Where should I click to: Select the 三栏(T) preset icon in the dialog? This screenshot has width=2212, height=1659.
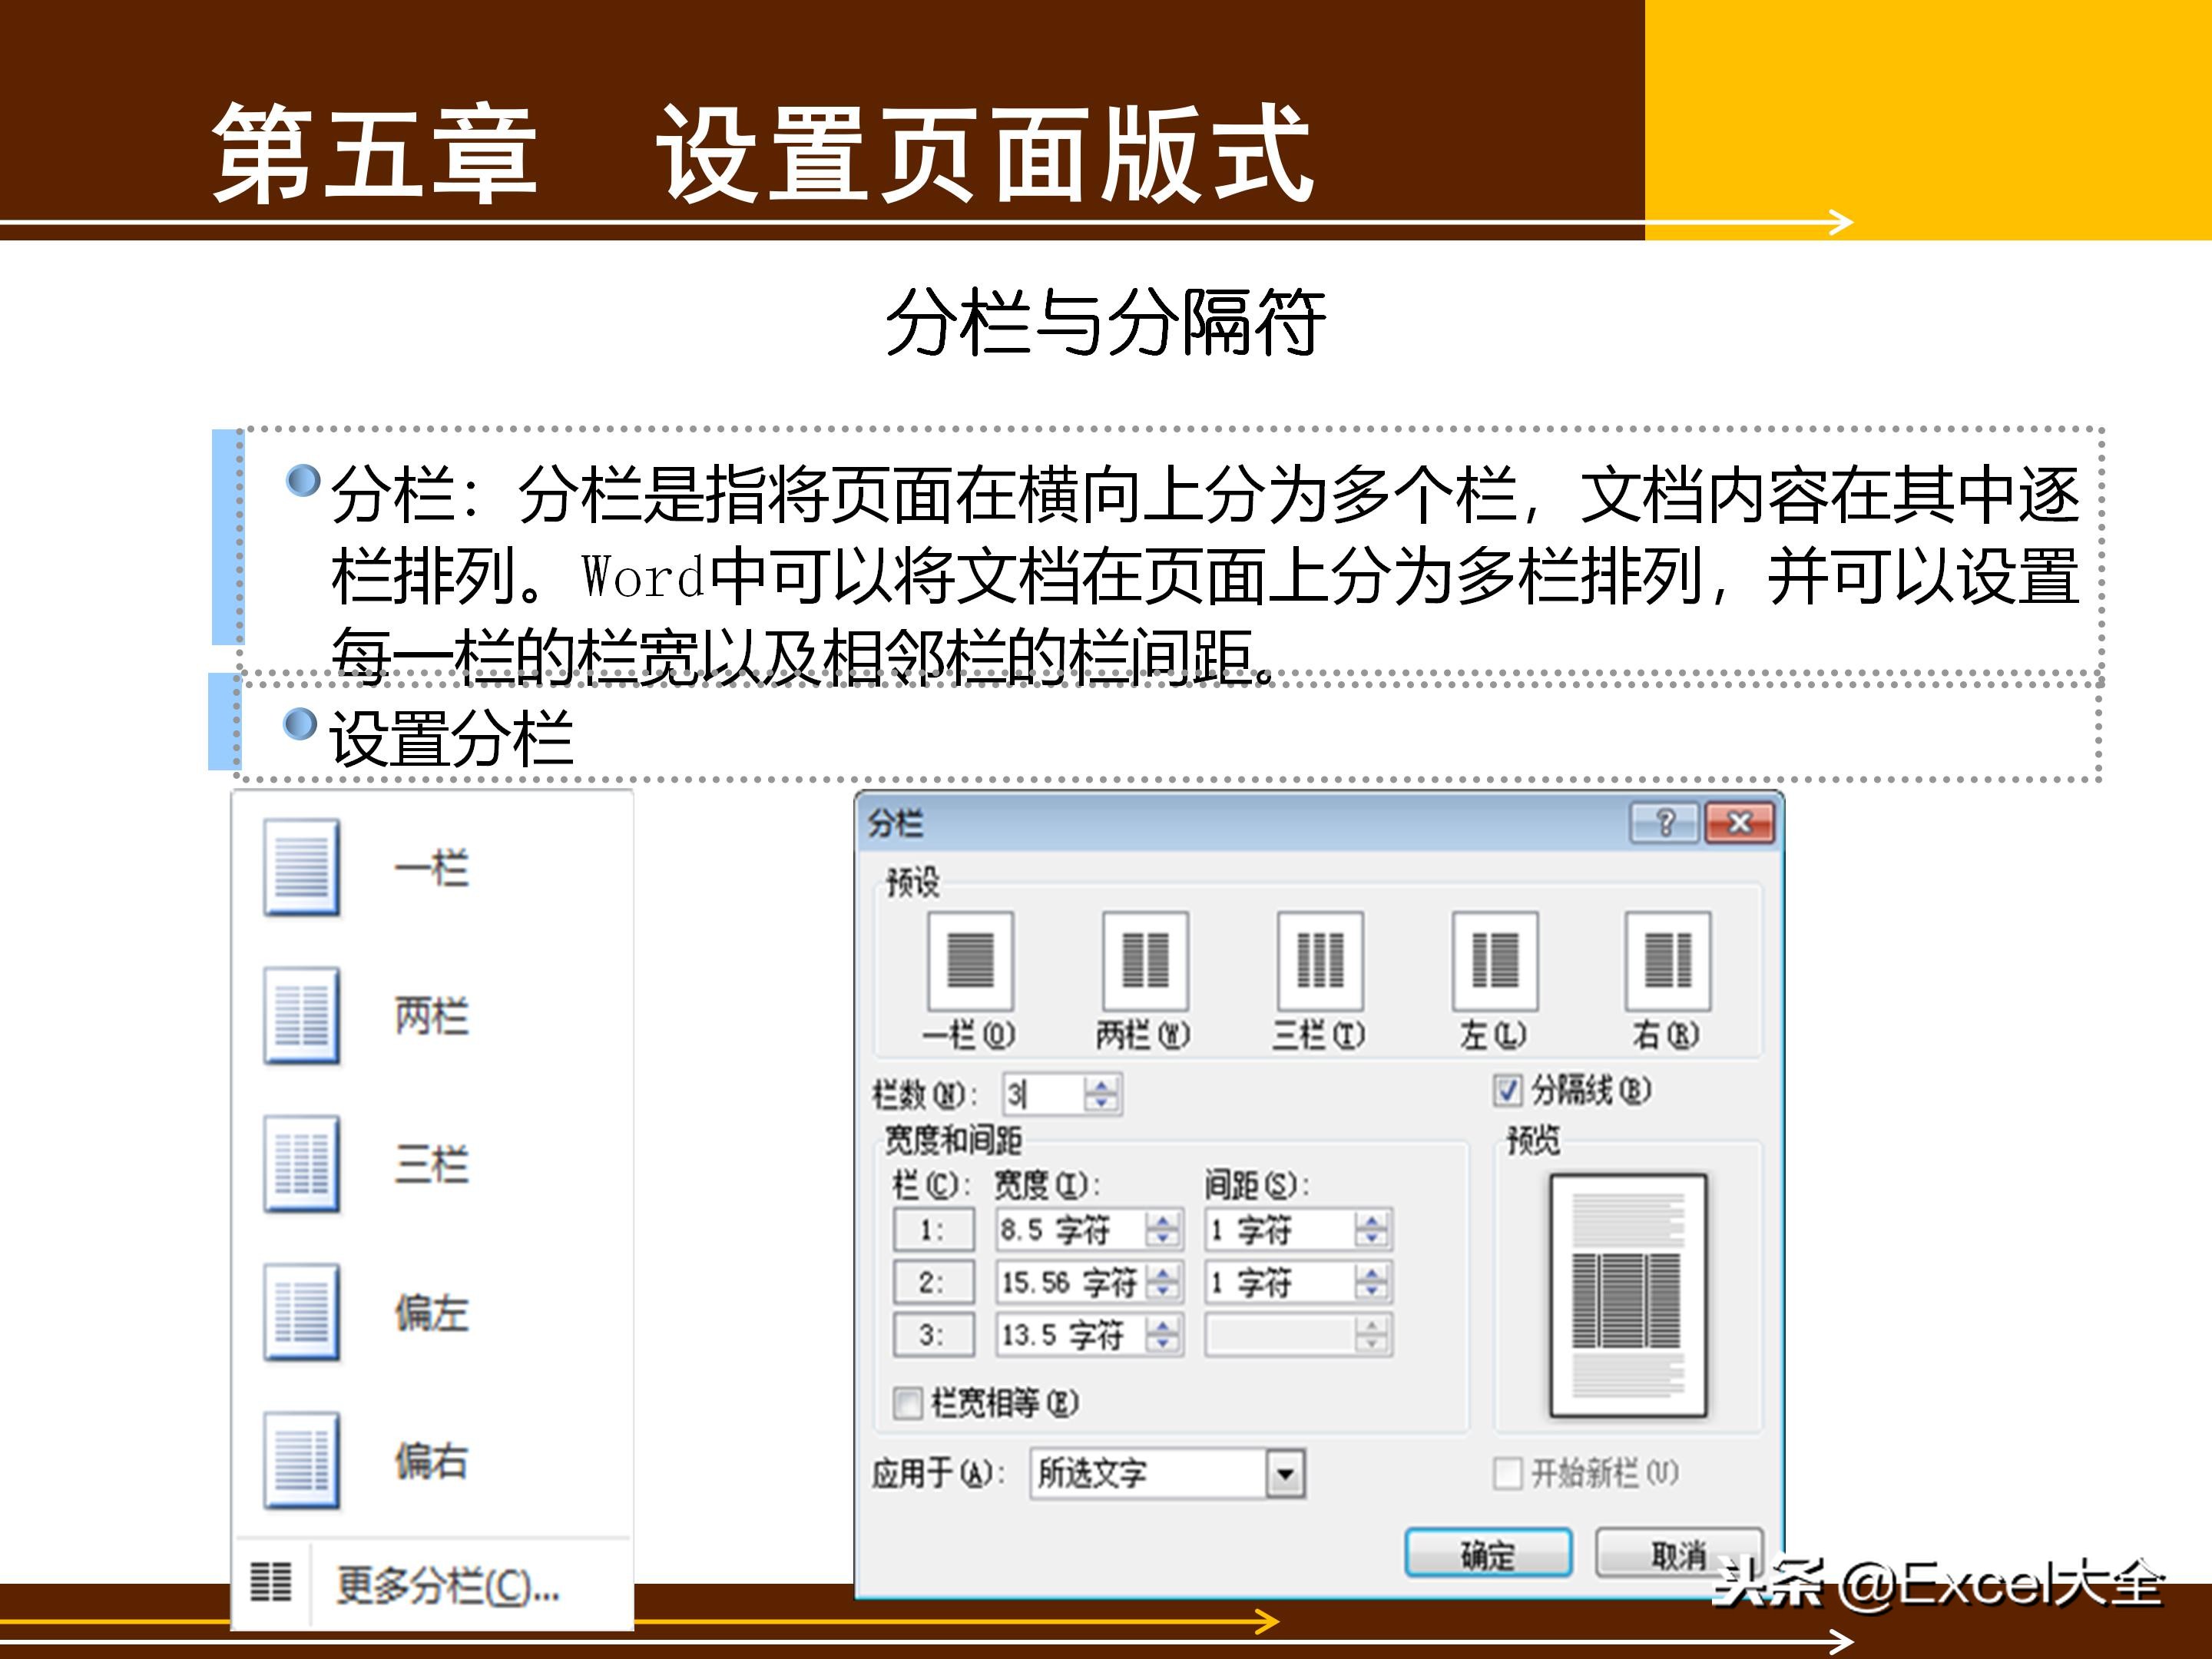point(1320,962)
